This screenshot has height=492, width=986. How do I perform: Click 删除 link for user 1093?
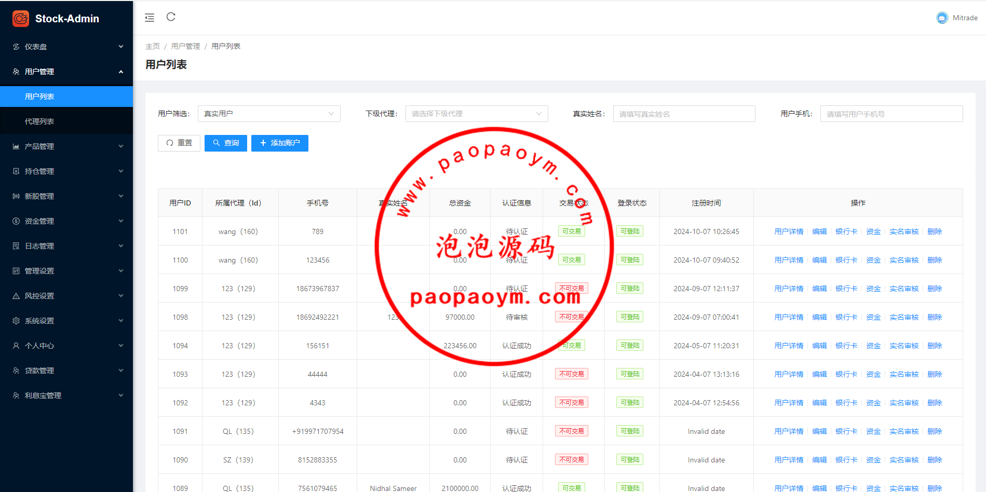[934, 374]
